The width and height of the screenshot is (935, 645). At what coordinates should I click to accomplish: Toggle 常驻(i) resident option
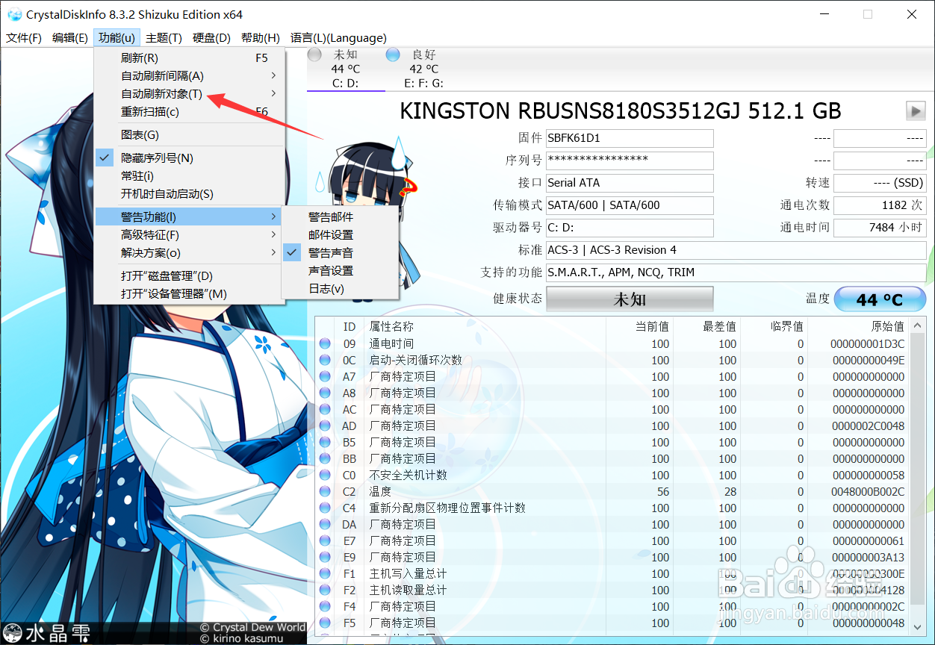point(189,176)
